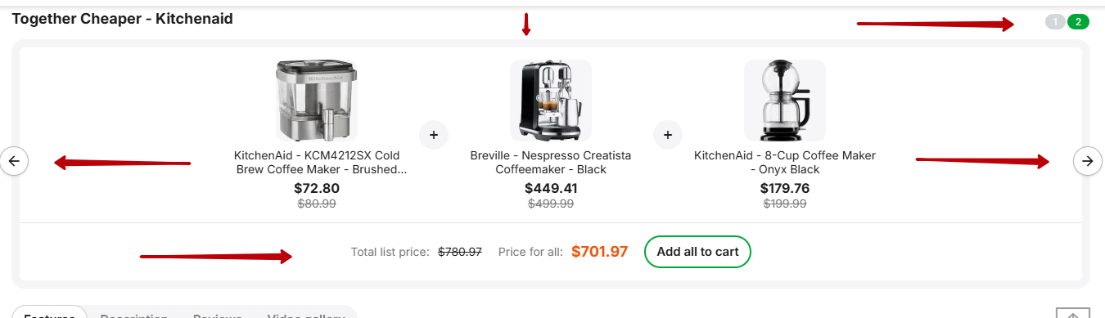1105x318 pixels.
Task: Click the Add all to cart button
Action: click(697, 252)
